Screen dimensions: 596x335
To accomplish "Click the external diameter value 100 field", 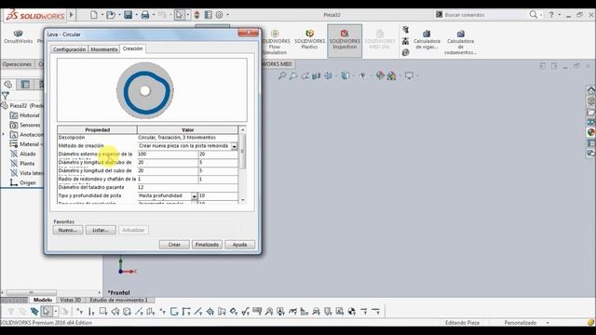I will (168, 154).
